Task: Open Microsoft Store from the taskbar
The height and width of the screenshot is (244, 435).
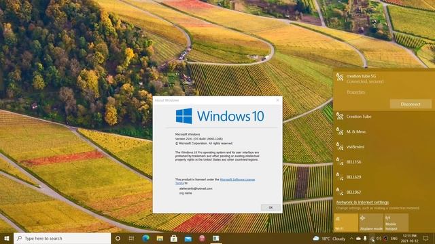Action: 174,238
